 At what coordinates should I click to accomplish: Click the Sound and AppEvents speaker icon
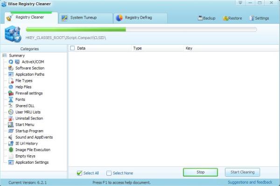click(11, 137)
